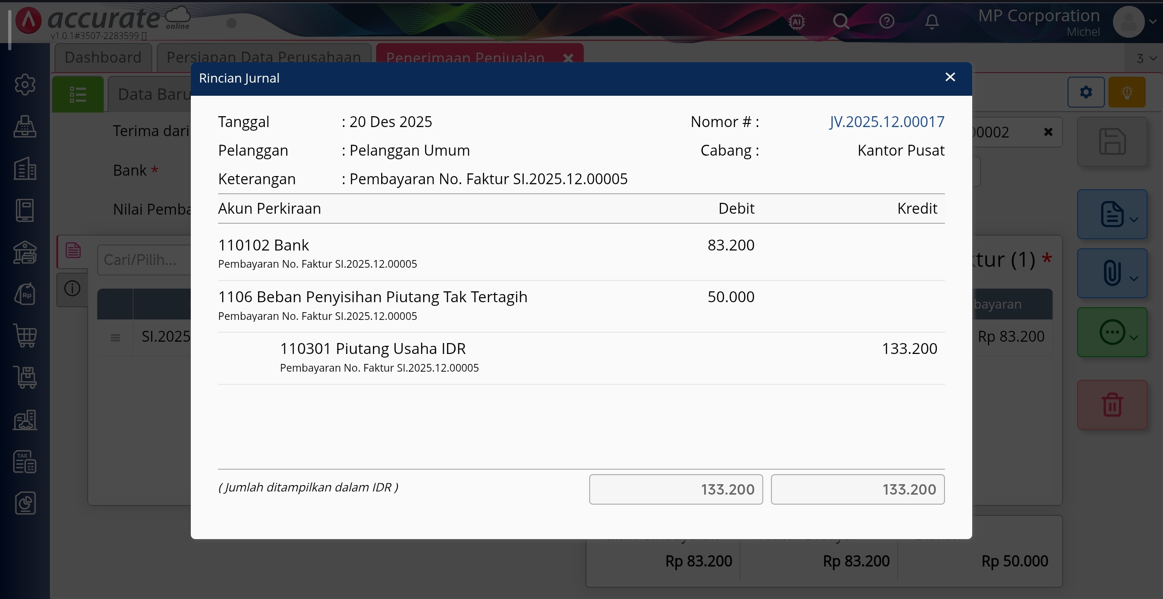Open the search magnifier icon
This screenshot has width=1163, height=599.
click(x=841, y=21)
